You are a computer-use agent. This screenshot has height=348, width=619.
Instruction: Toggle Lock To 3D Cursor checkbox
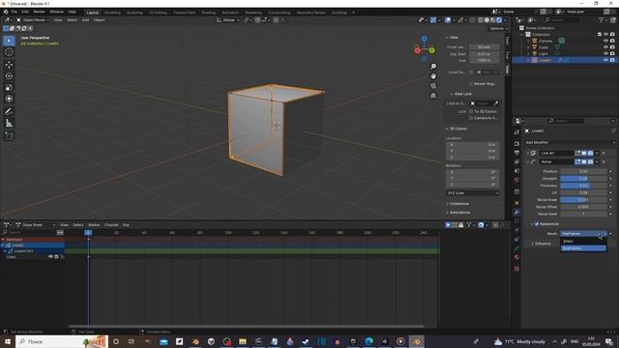(471, 112)
